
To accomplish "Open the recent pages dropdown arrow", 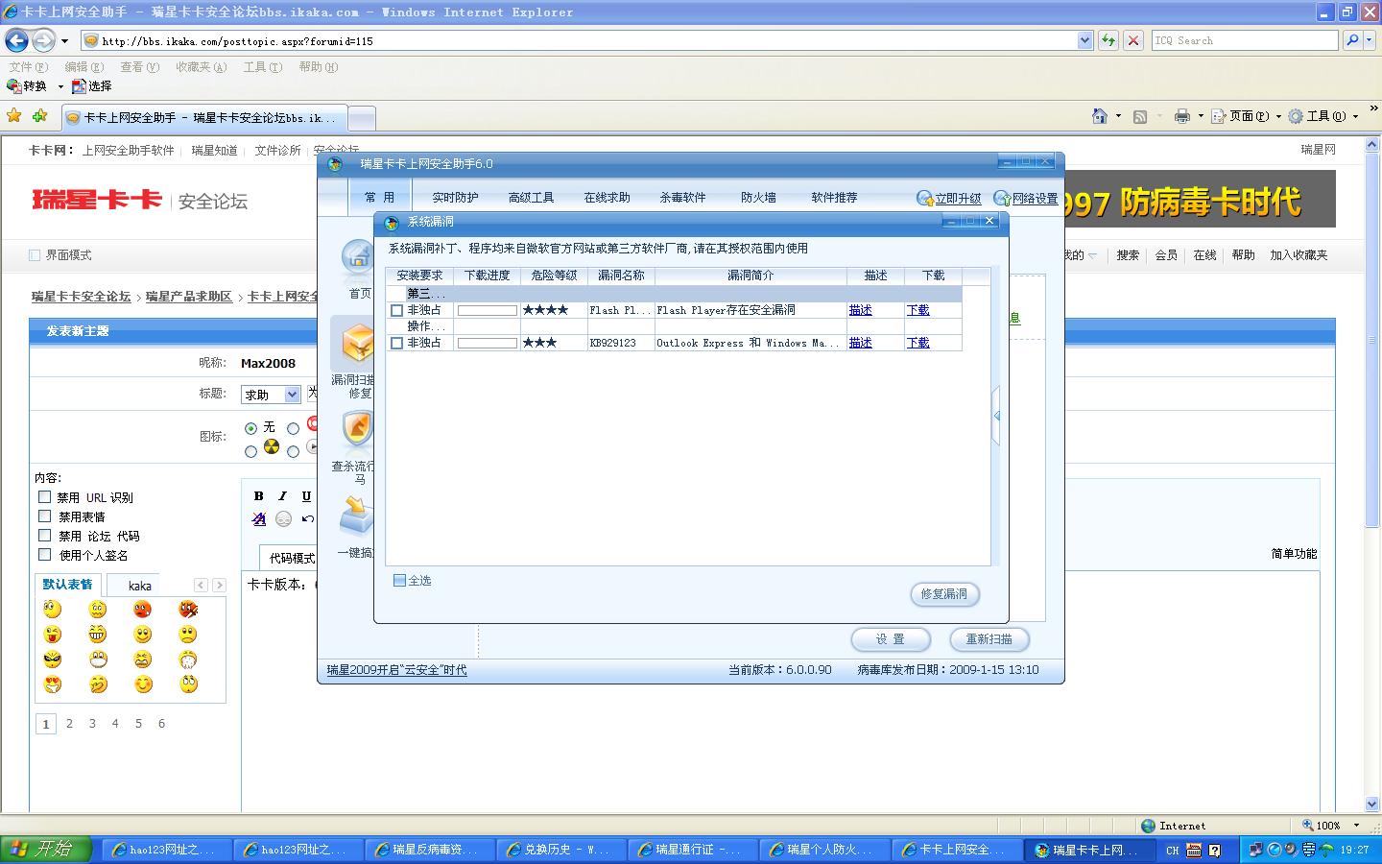I will click(x=64, y=40).
